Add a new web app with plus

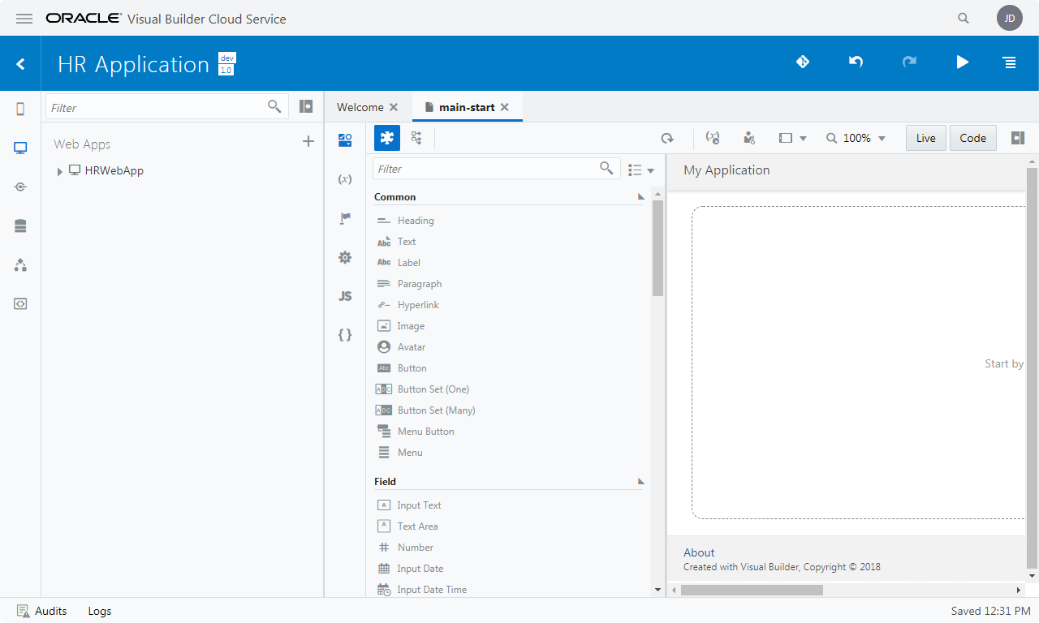point(308,142)
